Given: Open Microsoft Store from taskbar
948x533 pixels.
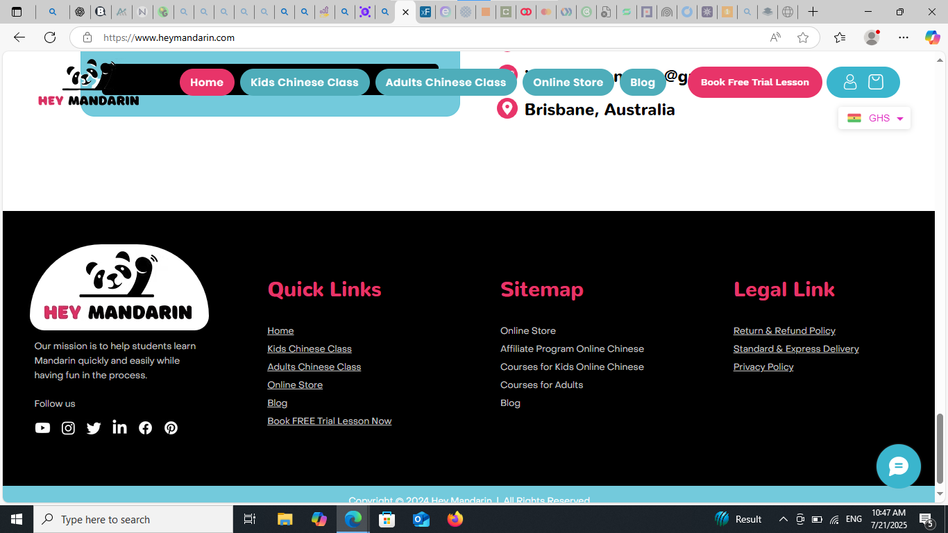Looking at the screenshot, I should coord(387,519).
